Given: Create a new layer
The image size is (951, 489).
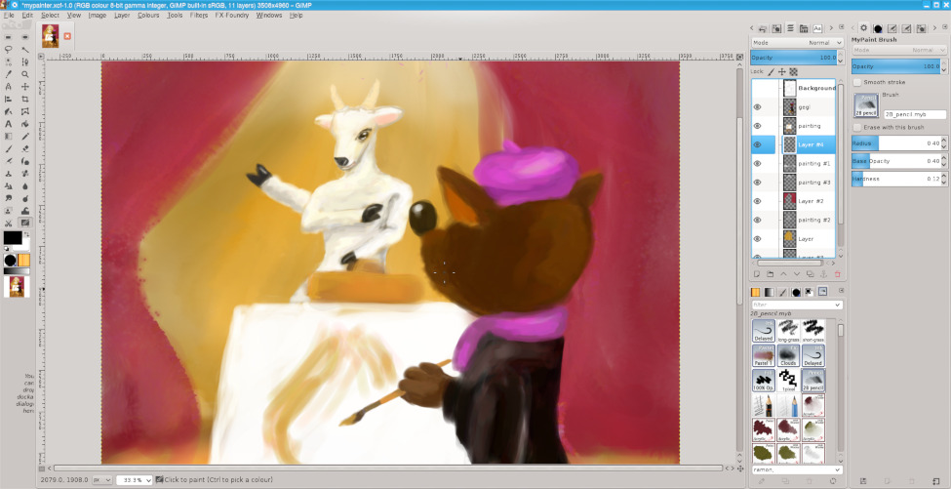Looking at the screenshot, I should pos(757,274).
